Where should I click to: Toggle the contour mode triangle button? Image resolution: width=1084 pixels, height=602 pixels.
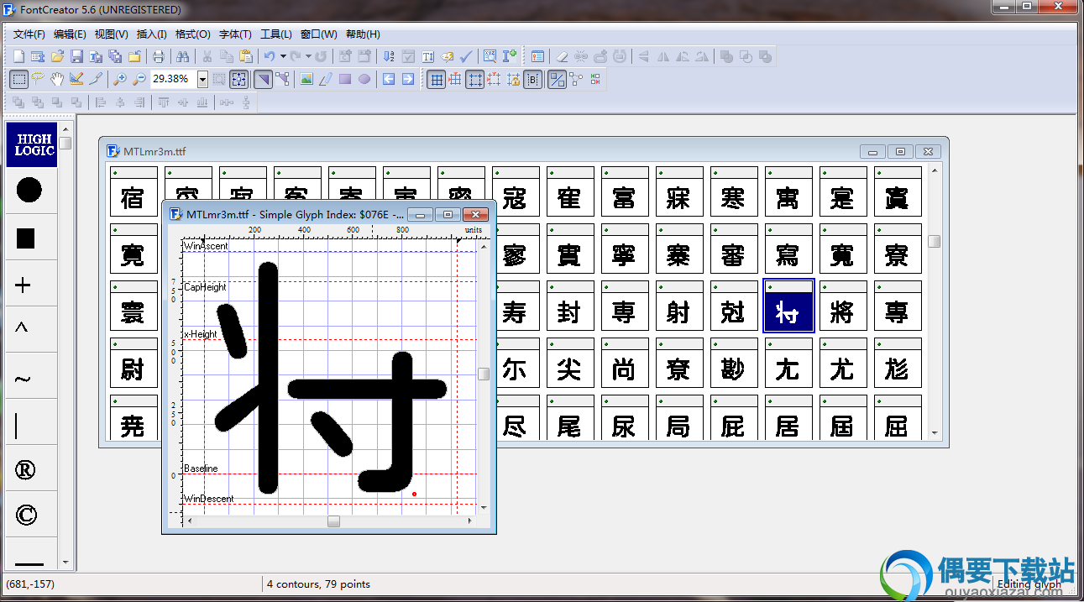[263, 79]
